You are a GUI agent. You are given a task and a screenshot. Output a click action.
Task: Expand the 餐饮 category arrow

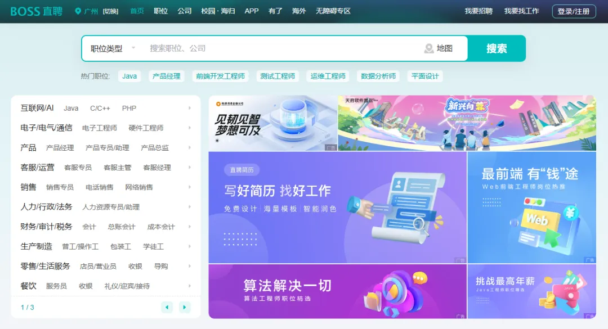tap(190, 286)
